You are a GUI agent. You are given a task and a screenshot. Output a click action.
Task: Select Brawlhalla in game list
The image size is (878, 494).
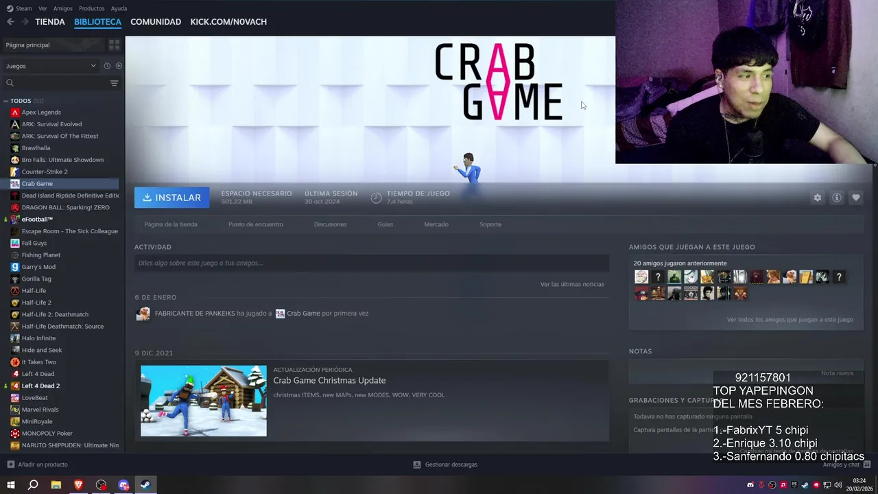coord(36,148)
